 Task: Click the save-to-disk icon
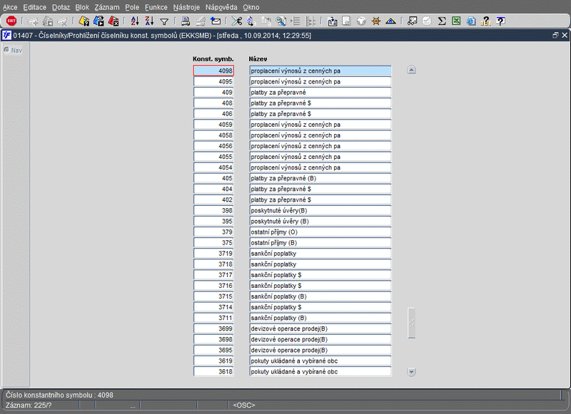pos(332,21)
